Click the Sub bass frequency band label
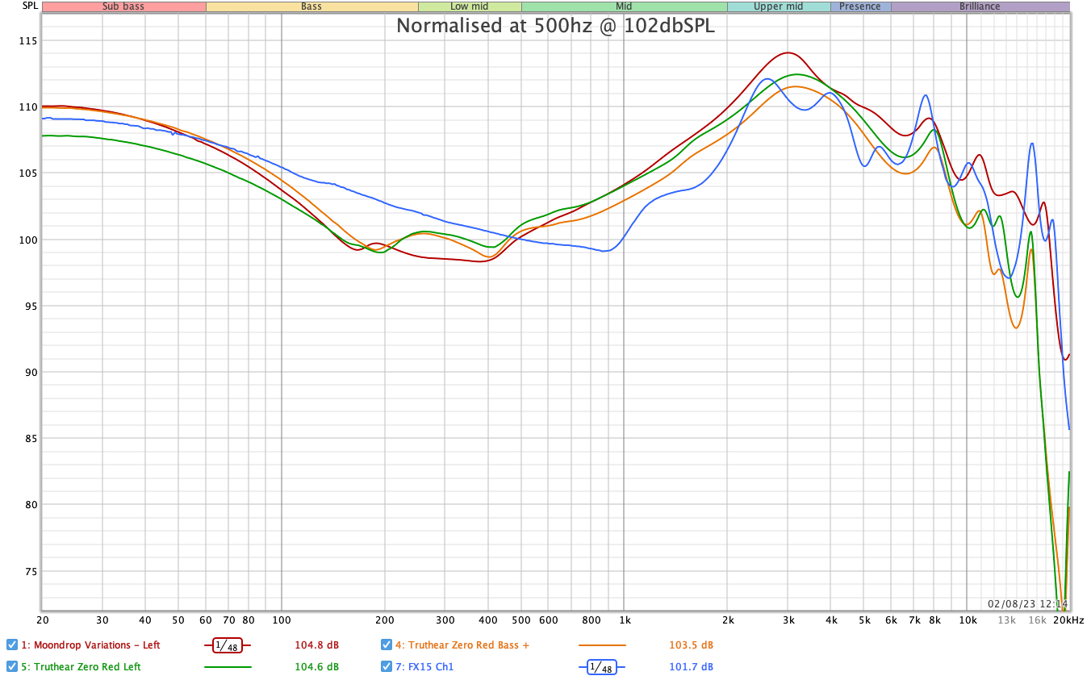1091x680 pixels. [123, 6]
